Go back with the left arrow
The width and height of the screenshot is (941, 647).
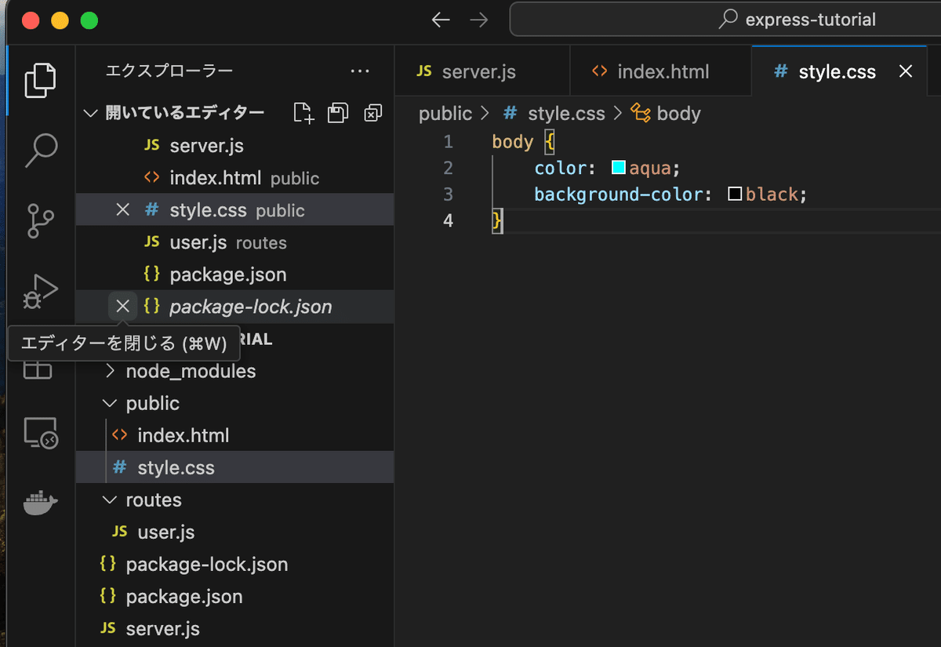pyautogui.click(x=441, y=20)
